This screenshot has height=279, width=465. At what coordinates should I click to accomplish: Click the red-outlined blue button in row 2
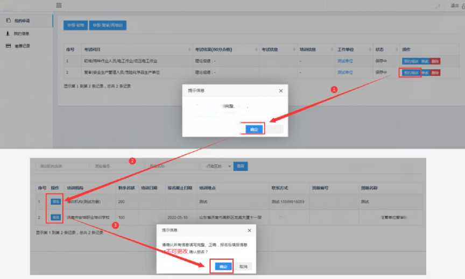[411, 73]
